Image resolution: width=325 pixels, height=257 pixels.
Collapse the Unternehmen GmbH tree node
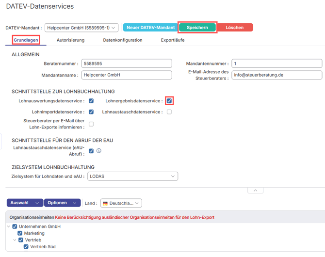9,226
